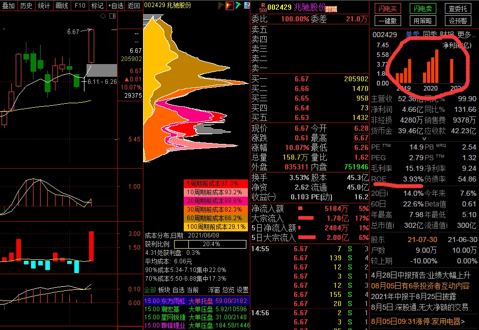Click the 002429 兆驰股份 yellow title
479x330 pixels.
(167, 5)
